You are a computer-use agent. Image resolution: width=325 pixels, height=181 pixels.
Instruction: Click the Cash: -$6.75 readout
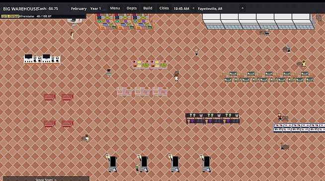click(48, 9)
